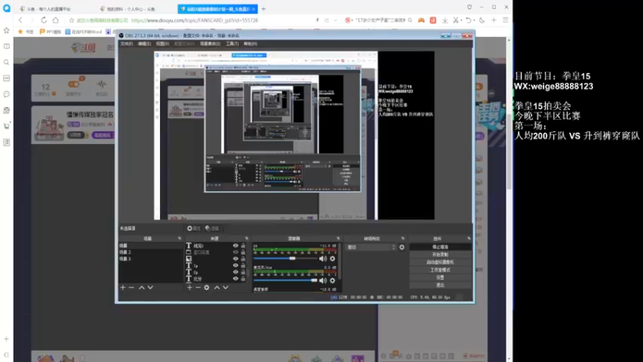This screenshot has width=643, height=362.
Task: Toggle visibility eye of the 比分 source
Action: 235,278
